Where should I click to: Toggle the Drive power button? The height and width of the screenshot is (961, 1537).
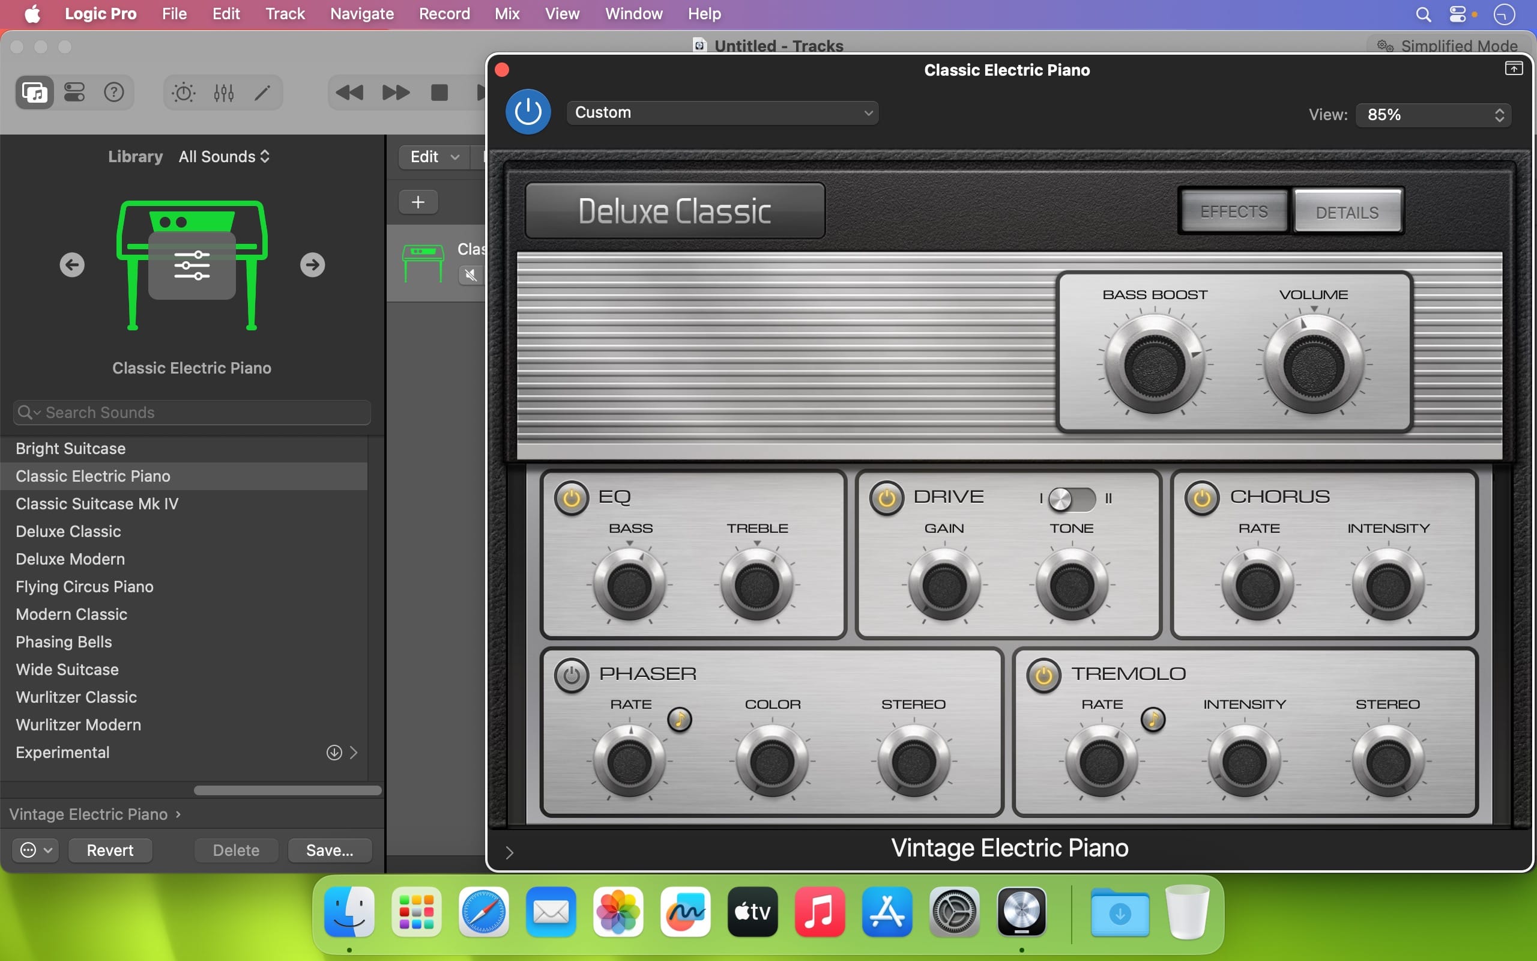(x=887, y=498)
